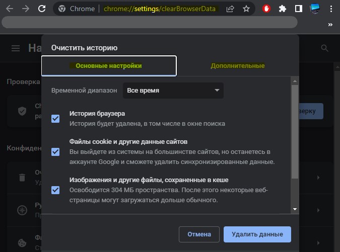Screen dimensions: 340x252
Task: Click the safety check shield icon
Action: (22, 111)
